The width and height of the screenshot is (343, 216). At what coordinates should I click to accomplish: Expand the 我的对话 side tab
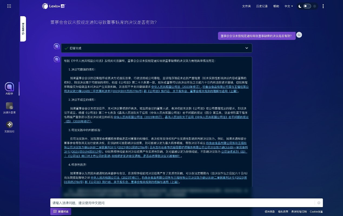tap(23, 29)
